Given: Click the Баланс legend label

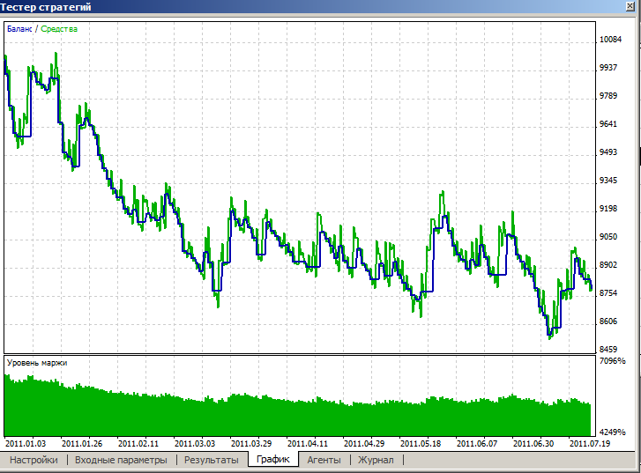Looking at the screenshot, I should pyautogui.click(x=19, y=29).
